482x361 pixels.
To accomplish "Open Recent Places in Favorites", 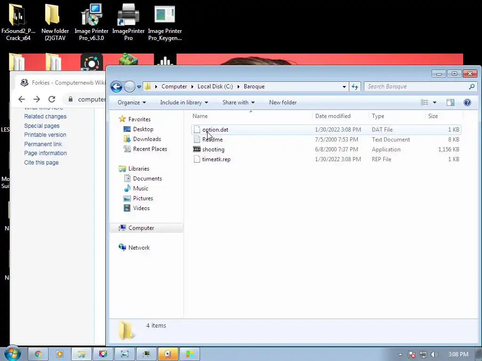I will 150,149.
